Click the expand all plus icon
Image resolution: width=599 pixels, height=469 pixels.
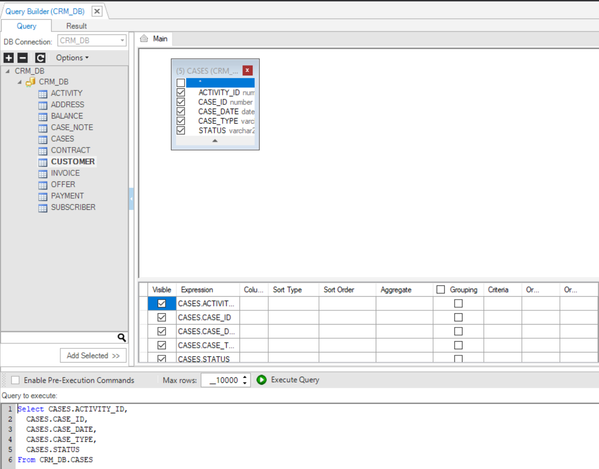pyautogui.click(x=9, y=58)
